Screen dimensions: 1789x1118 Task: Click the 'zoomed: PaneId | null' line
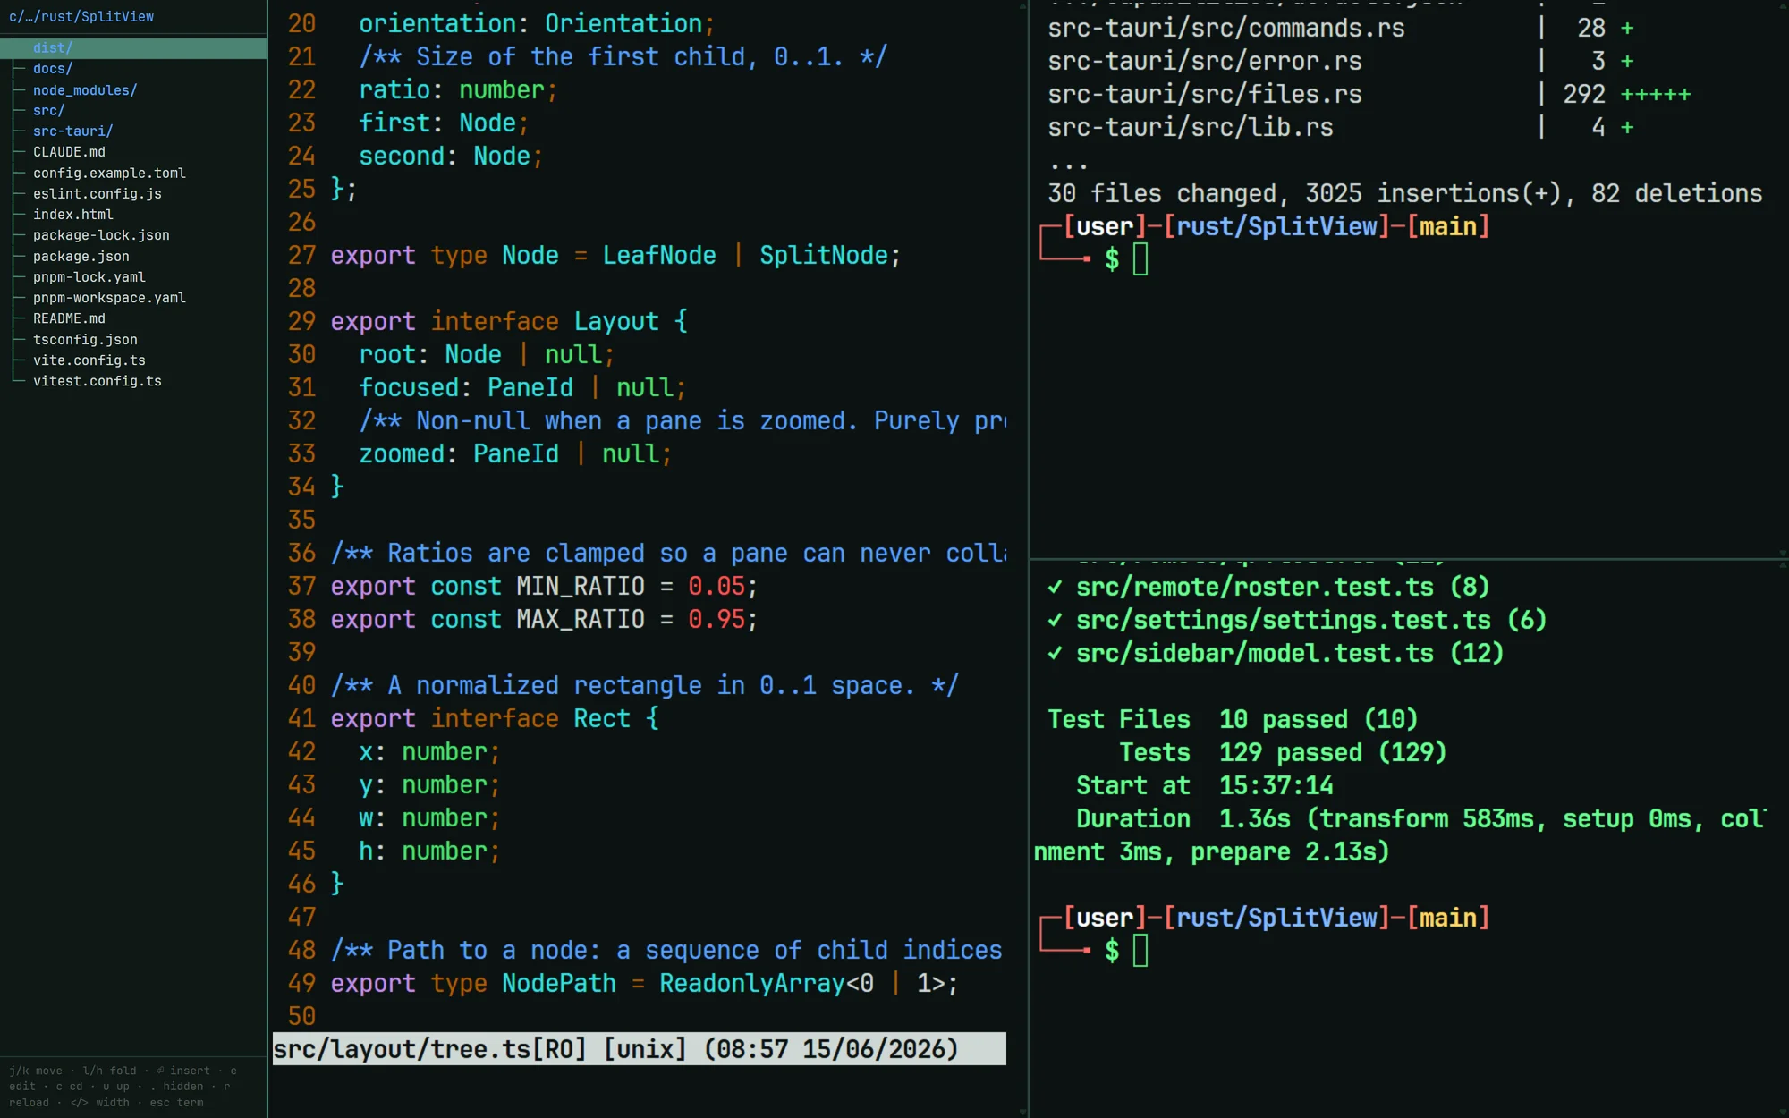(x=514, y=454)
